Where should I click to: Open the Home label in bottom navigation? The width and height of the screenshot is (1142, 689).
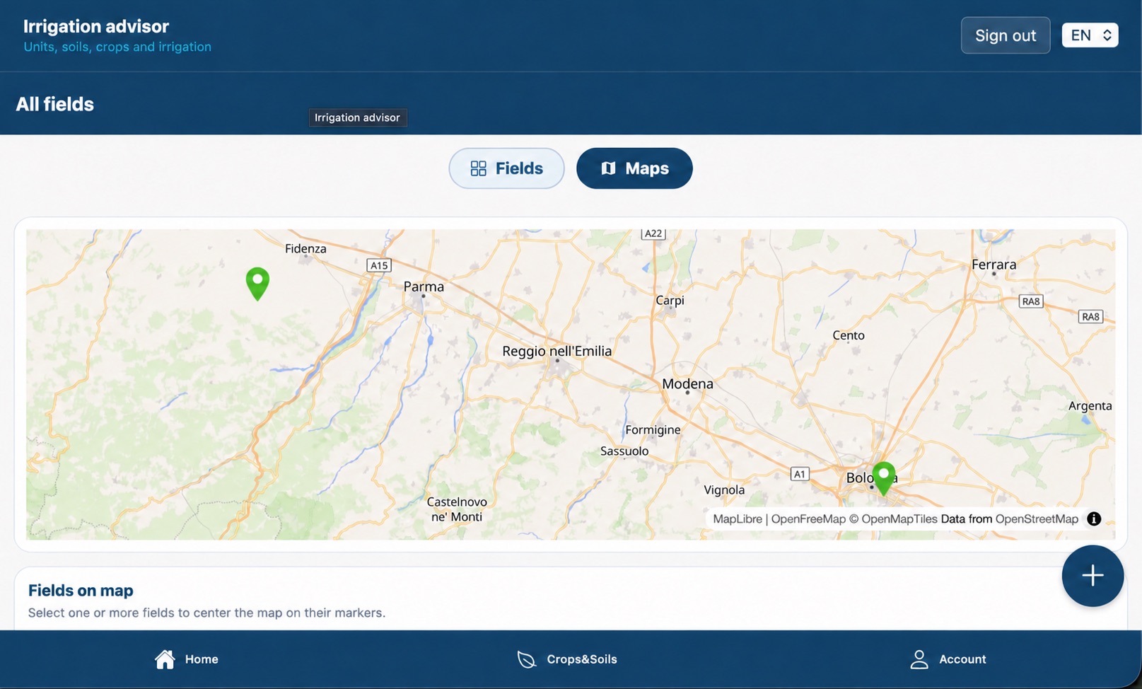coord(202,659)
